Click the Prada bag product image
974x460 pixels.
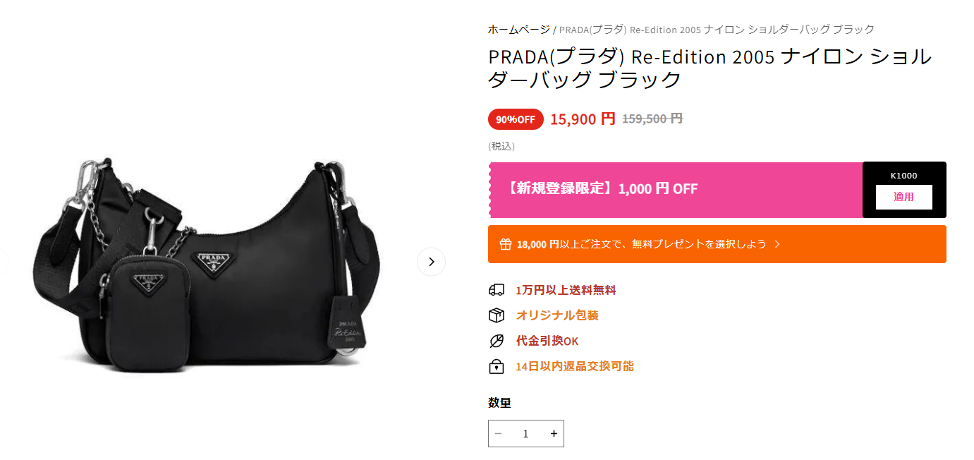click(x=205, y=265)
